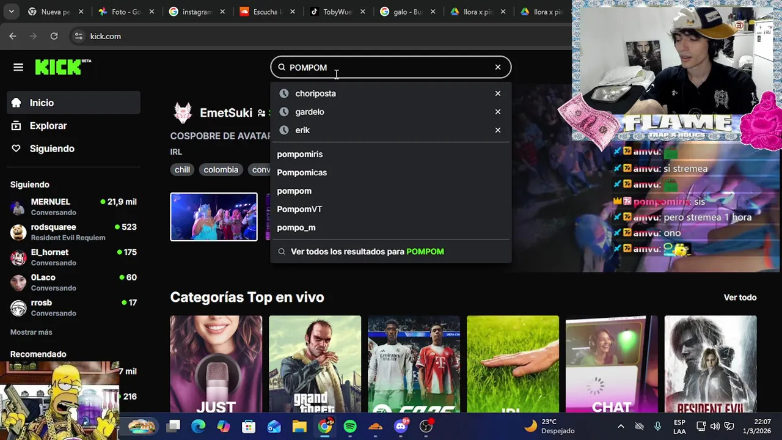Screen dimensions: 782x440
Task: Expand followed list with Mostrar más
Action: pyautogui.click(x=31, y=332)
